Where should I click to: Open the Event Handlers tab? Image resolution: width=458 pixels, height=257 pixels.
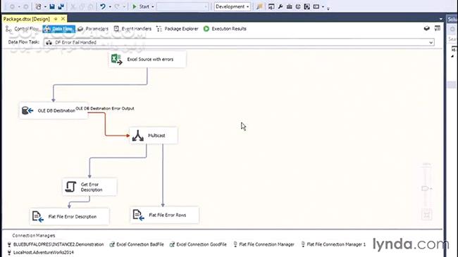point(132,29)
